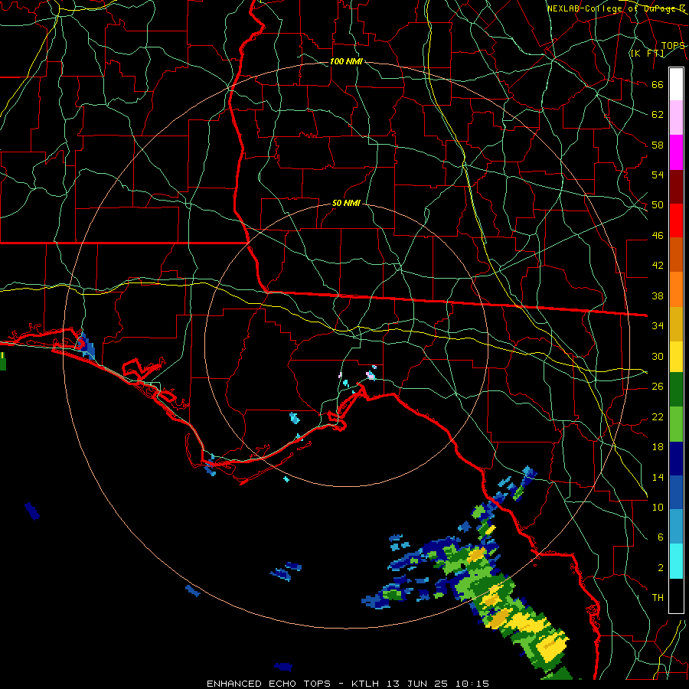The image size is (689, 689).
Task: Click the legend value "38"
Action: pos(658,296)
